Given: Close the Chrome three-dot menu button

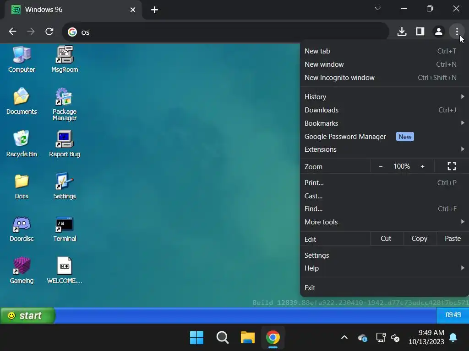Looking at the screenshot, I should [457, 32].
